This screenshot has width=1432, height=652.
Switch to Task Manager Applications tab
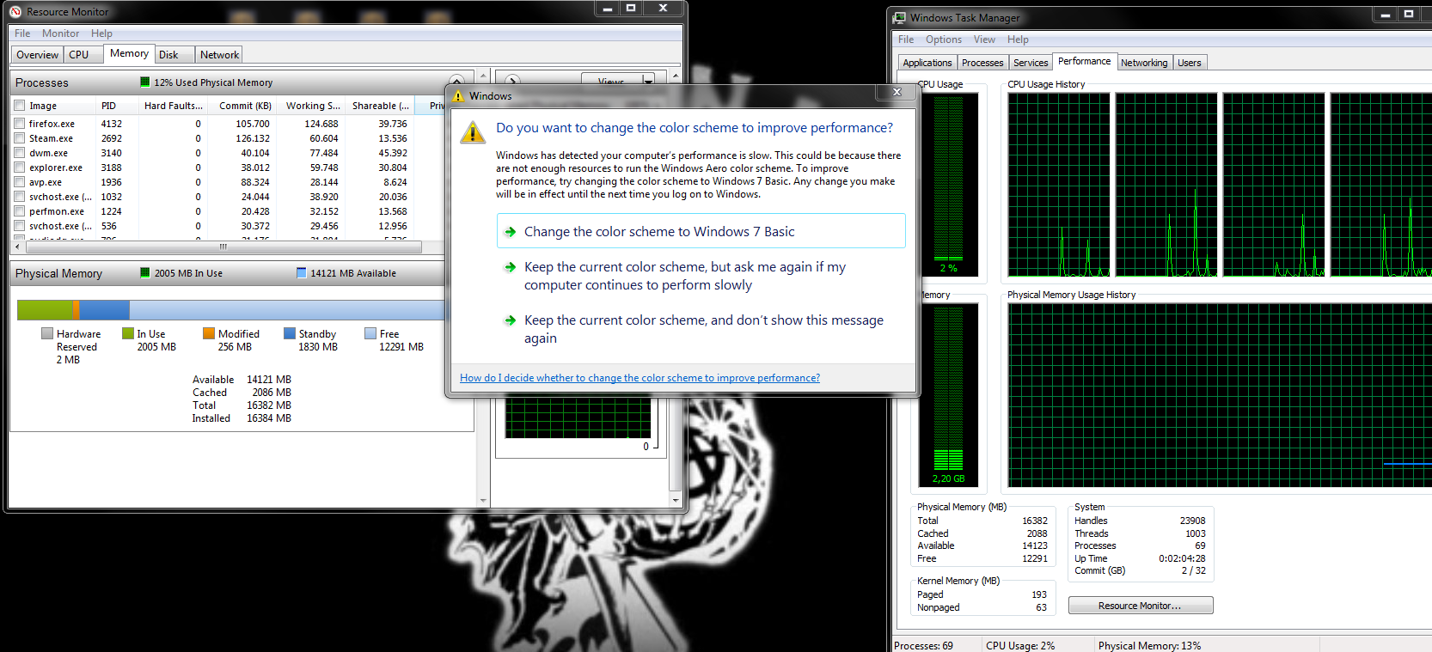click(927, 63)
